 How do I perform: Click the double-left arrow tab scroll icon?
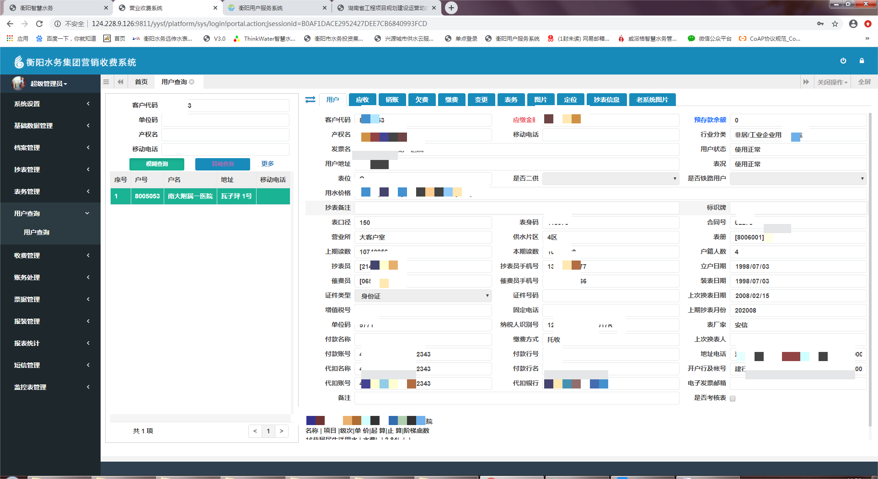120,82
